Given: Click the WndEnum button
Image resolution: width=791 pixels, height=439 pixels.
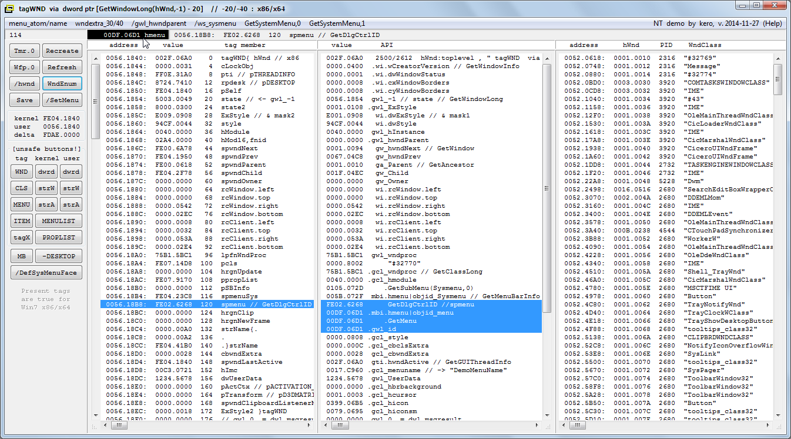Looking at the screenshot, I should tap(62, 84).
